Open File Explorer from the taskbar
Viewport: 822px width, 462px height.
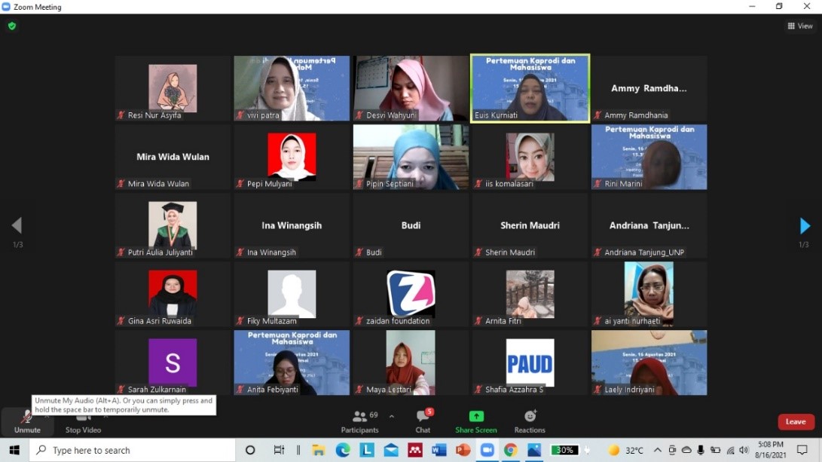pos(318,450)
